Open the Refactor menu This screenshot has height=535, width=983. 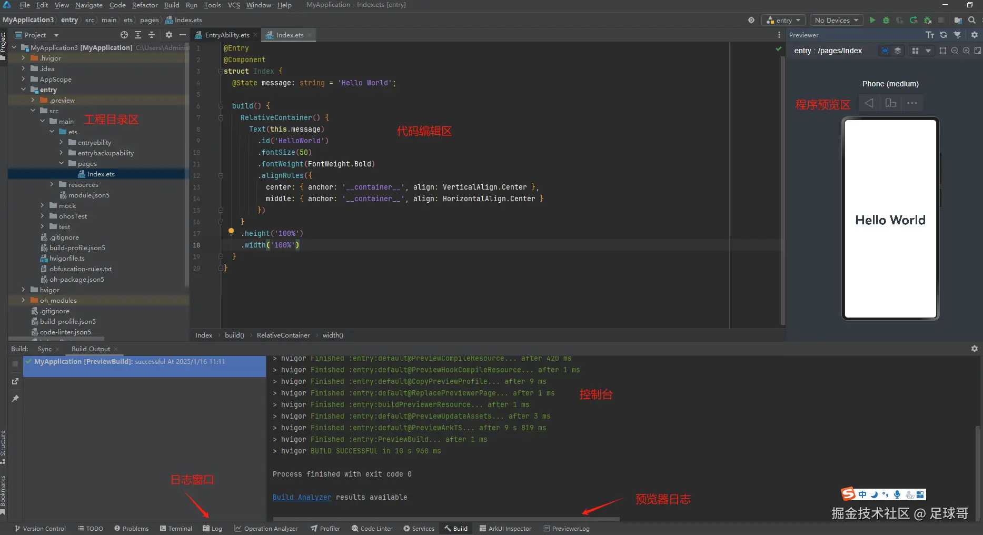(x=145, y=5)
